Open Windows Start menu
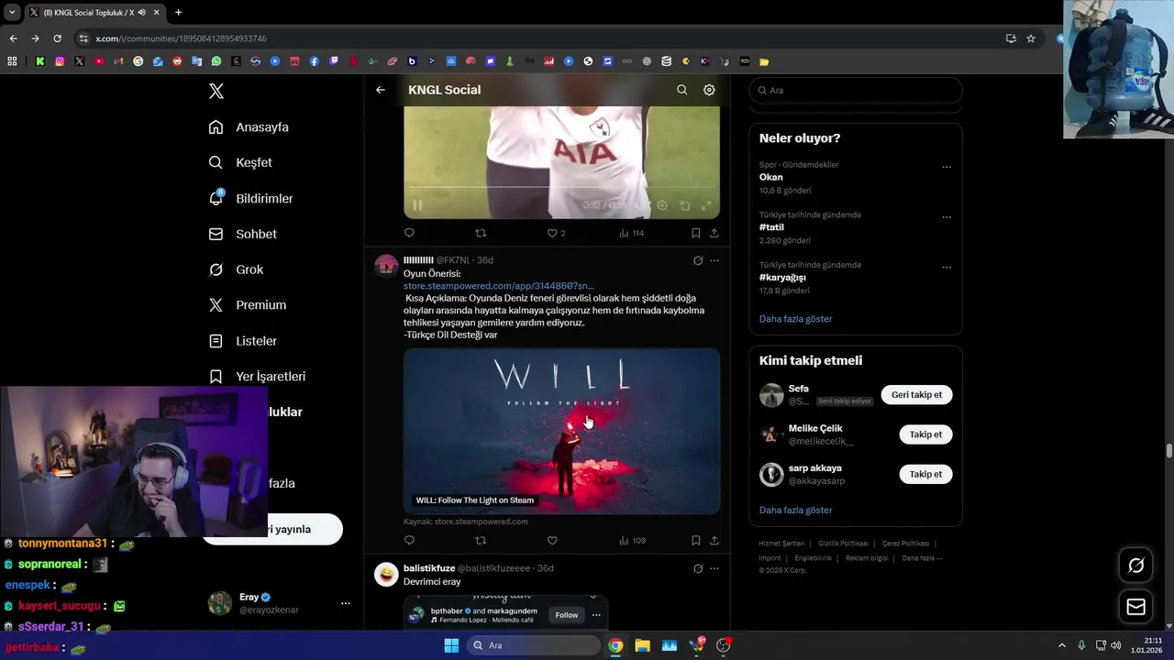 point(451,645)
